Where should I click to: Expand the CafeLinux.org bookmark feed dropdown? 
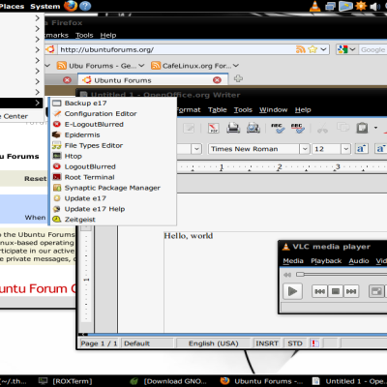[x=236, y=66]
